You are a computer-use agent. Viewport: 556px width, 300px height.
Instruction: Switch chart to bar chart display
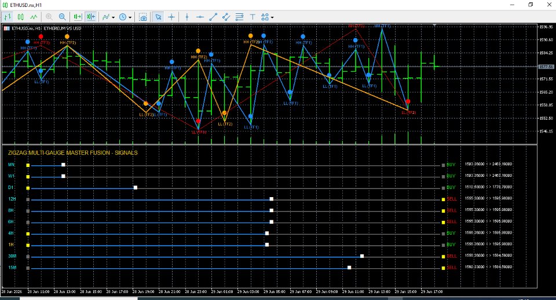8,17
